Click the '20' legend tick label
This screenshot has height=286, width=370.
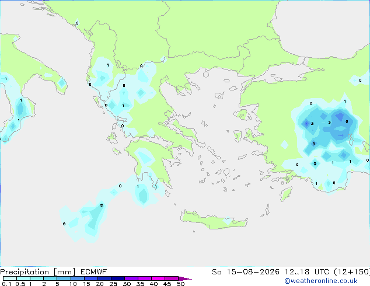point(100,284)
